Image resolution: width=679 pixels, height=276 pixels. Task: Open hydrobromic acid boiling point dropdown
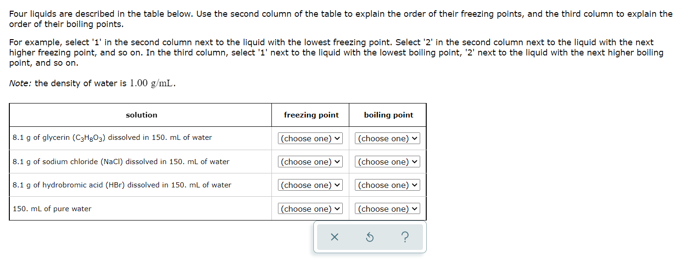tap(388, 185)
